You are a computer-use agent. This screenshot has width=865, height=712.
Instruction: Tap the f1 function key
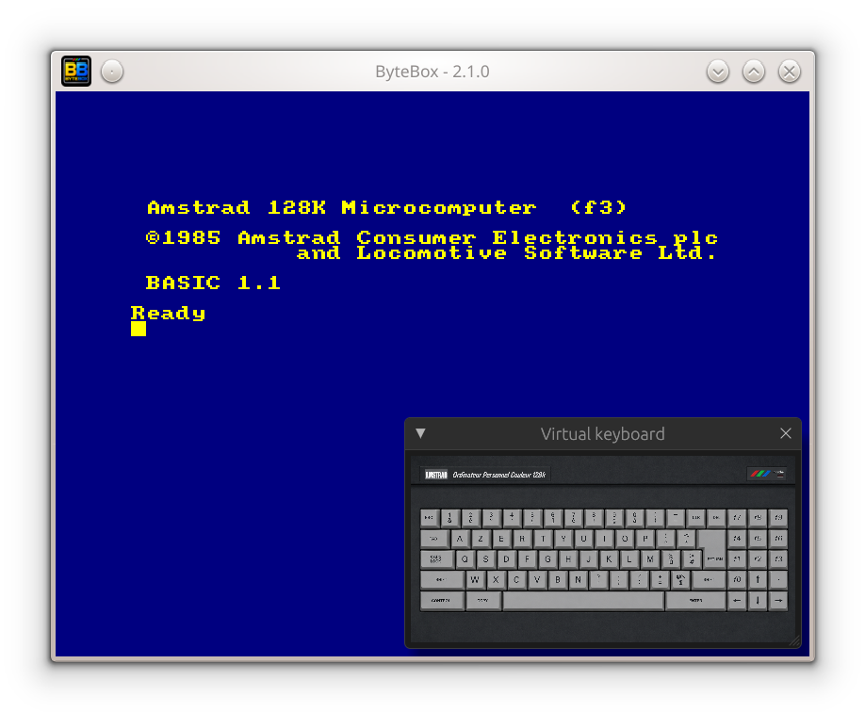click(737, 559)
